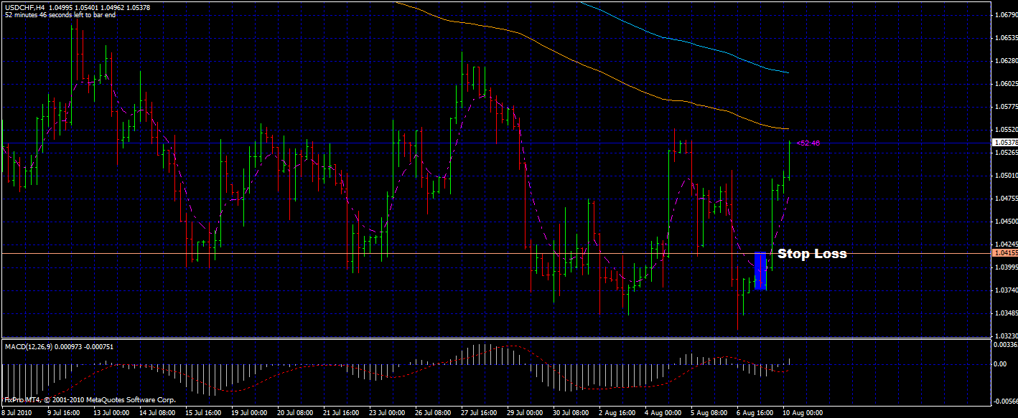
Task: Click the 26 Jul 08:00 time label
Action: (x=433, y=413)
